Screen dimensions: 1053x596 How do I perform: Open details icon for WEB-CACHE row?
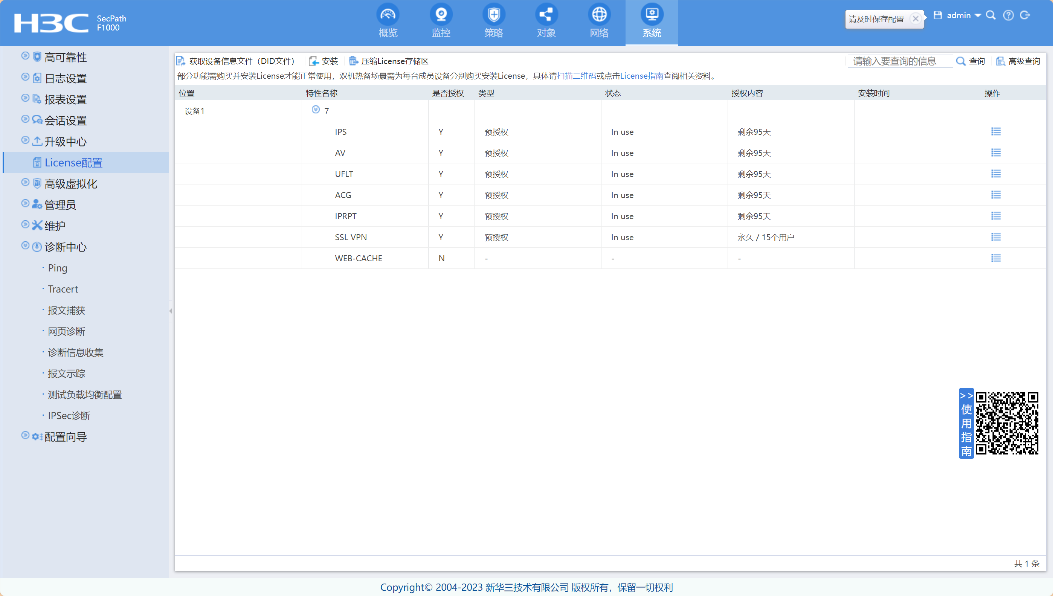[x=996, y=258]
